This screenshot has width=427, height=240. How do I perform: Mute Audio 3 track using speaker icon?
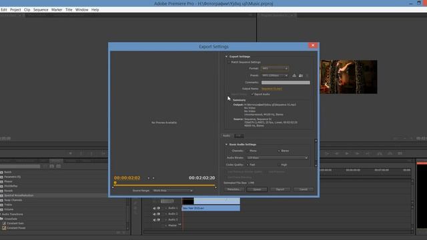point(154,219)
